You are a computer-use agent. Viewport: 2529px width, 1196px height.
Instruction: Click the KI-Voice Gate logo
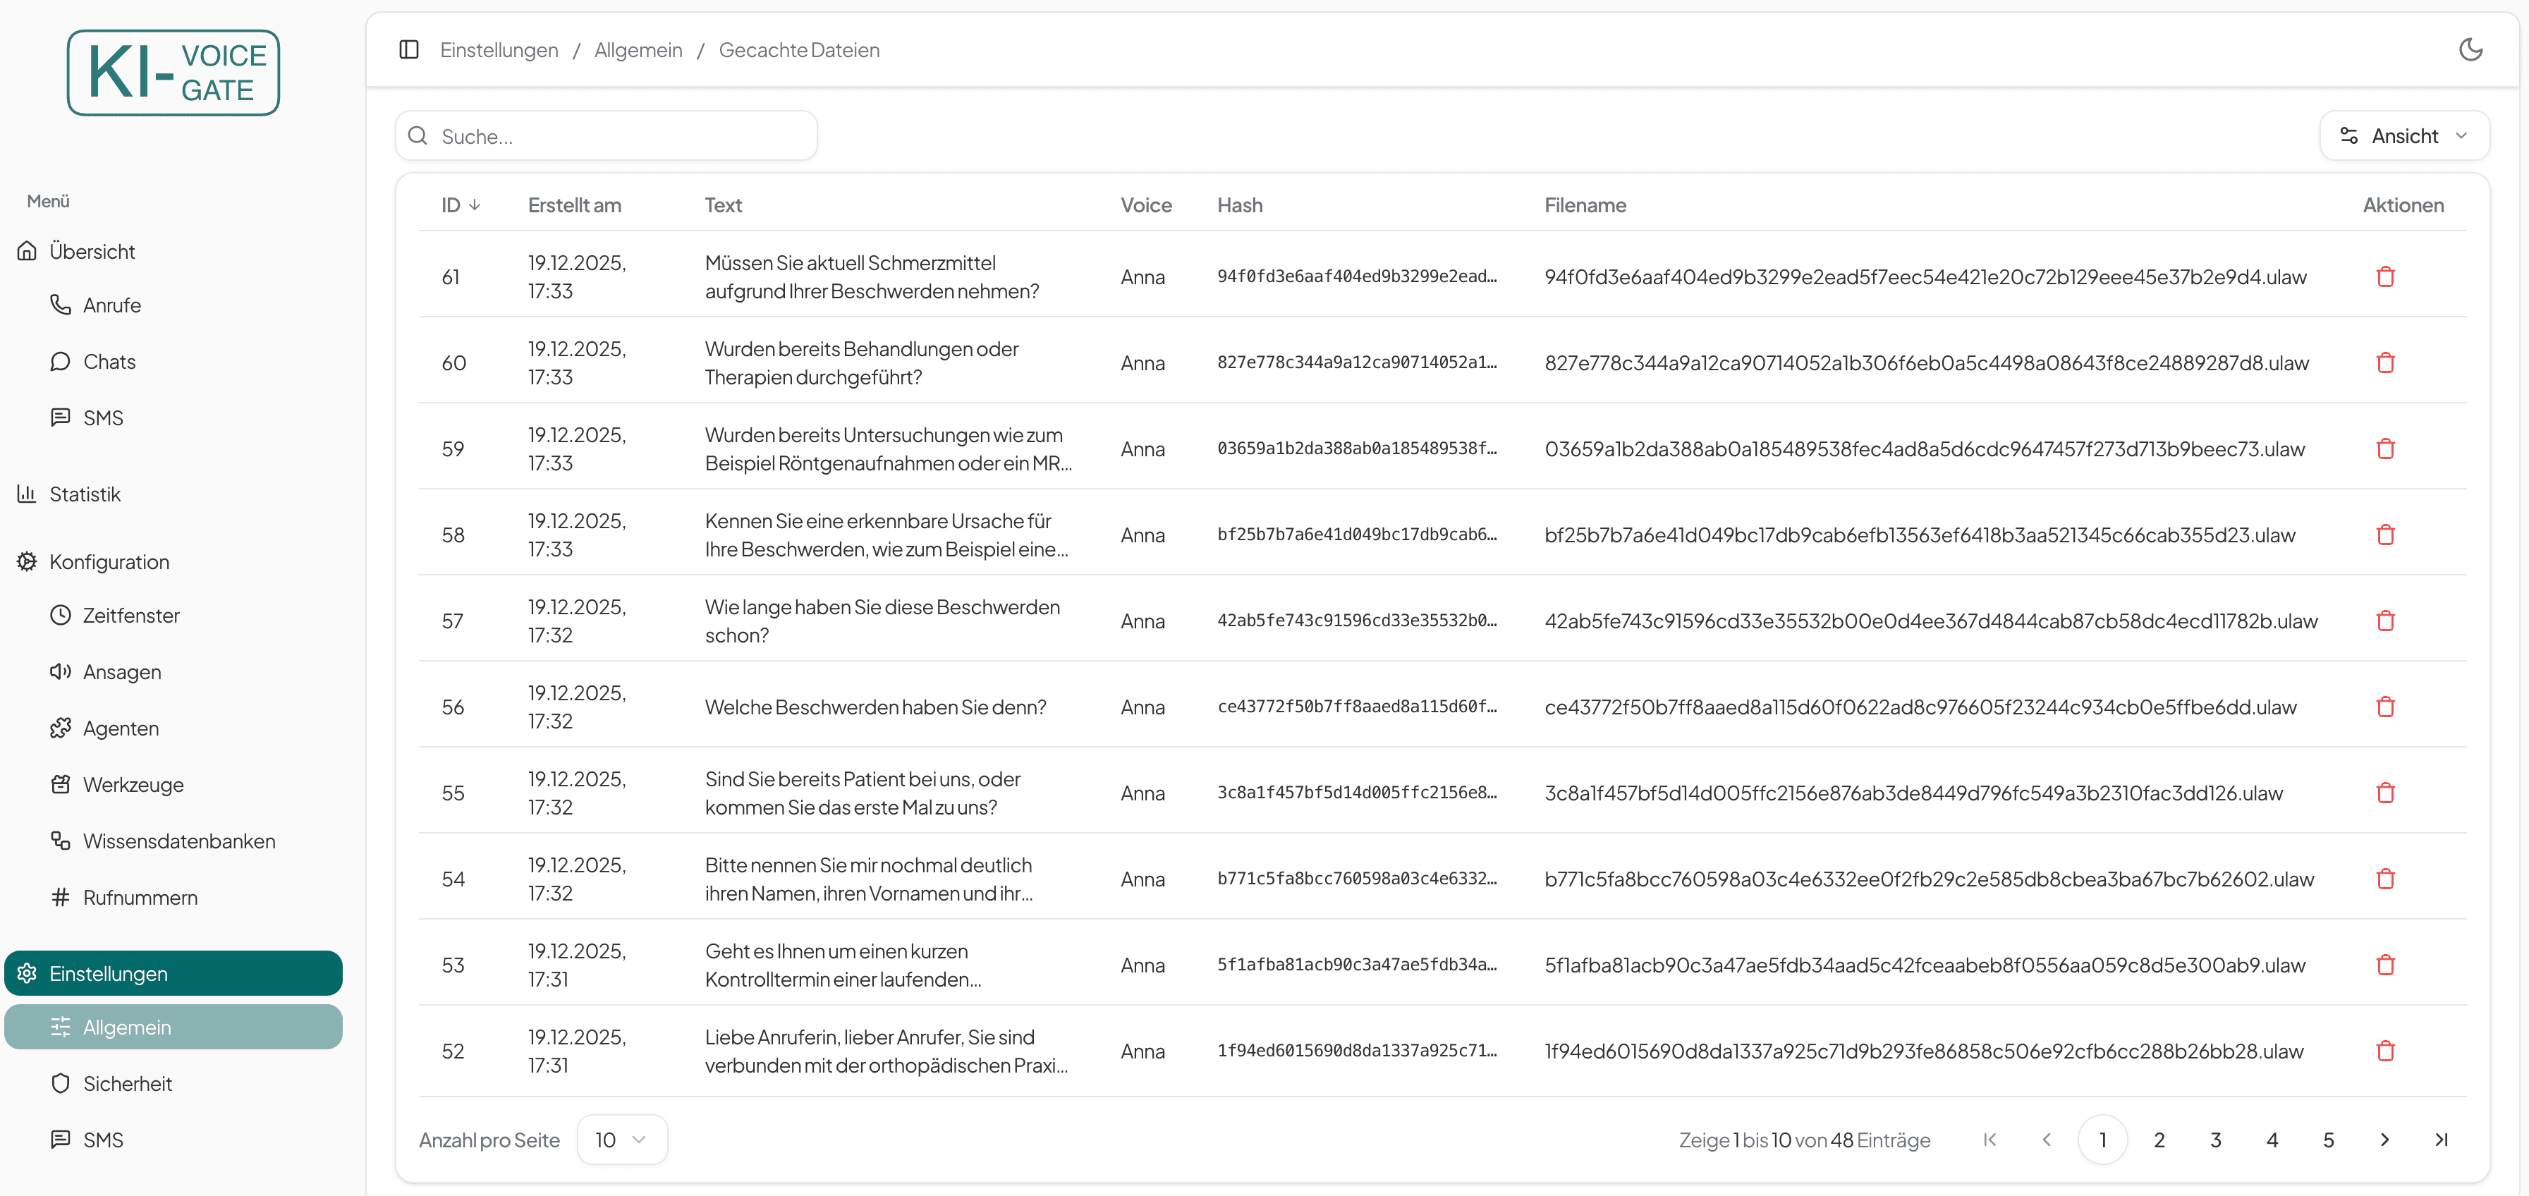(x=173, y=73)
